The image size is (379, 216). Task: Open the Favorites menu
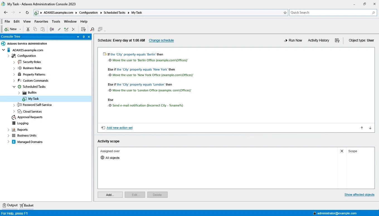point(41,21)
